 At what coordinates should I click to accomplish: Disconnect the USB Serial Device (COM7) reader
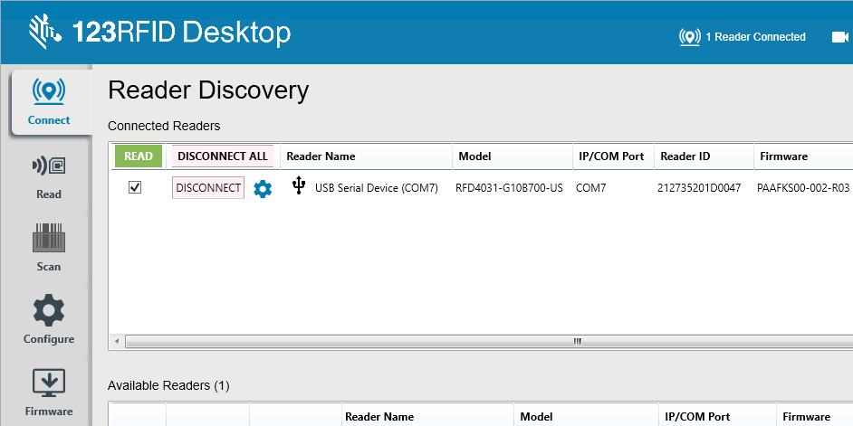coord(208,188)
